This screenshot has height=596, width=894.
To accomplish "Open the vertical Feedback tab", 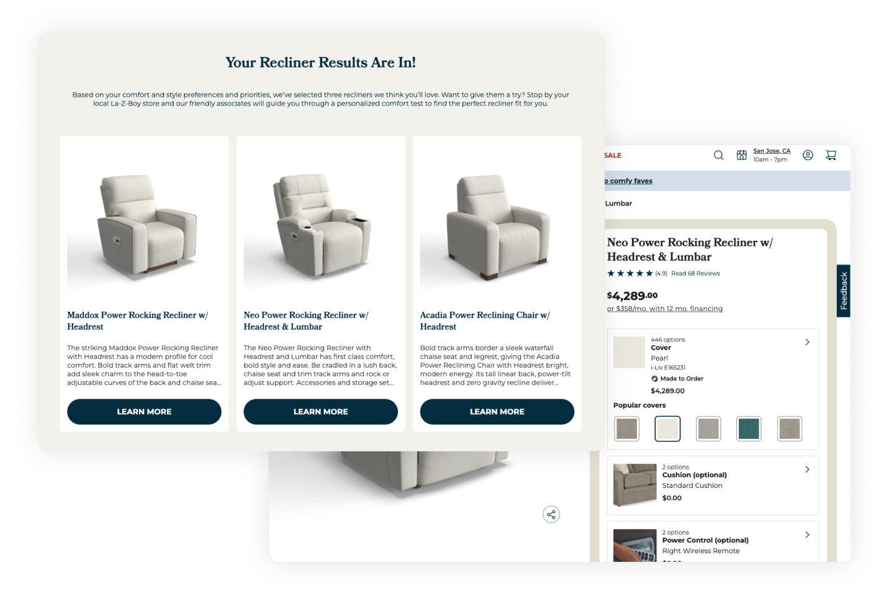I will point(843,291).
